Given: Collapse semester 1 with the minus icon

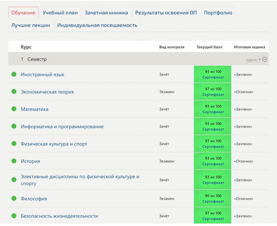Looking at the screenshot, I should pos(265,59).
